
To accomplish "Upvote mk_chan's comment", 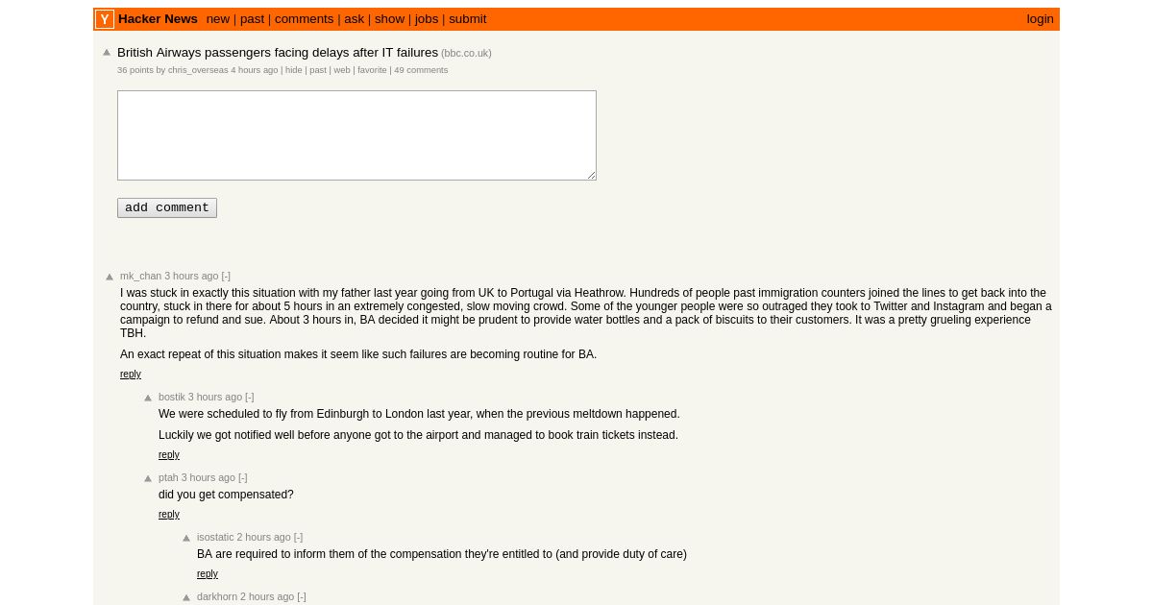I will (110, 277).
